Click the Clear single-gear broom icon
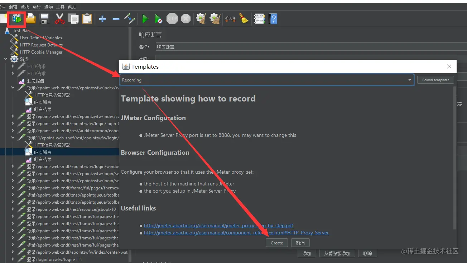Screen dimensions: 467x263 point(201,19)
